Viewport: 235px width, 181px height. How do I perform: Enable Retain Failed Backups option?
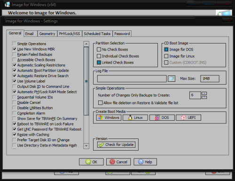14,54
